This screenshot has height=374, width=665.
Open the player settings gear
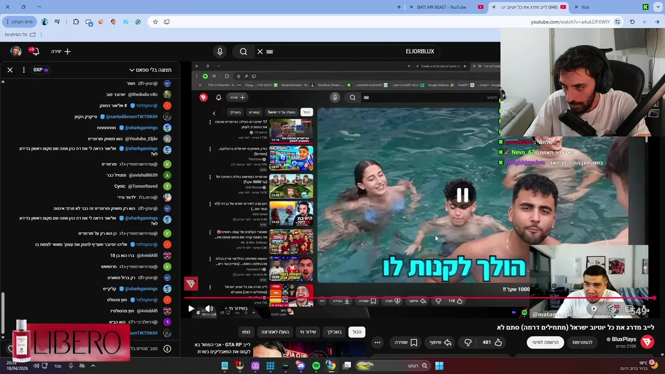[613, 309]
